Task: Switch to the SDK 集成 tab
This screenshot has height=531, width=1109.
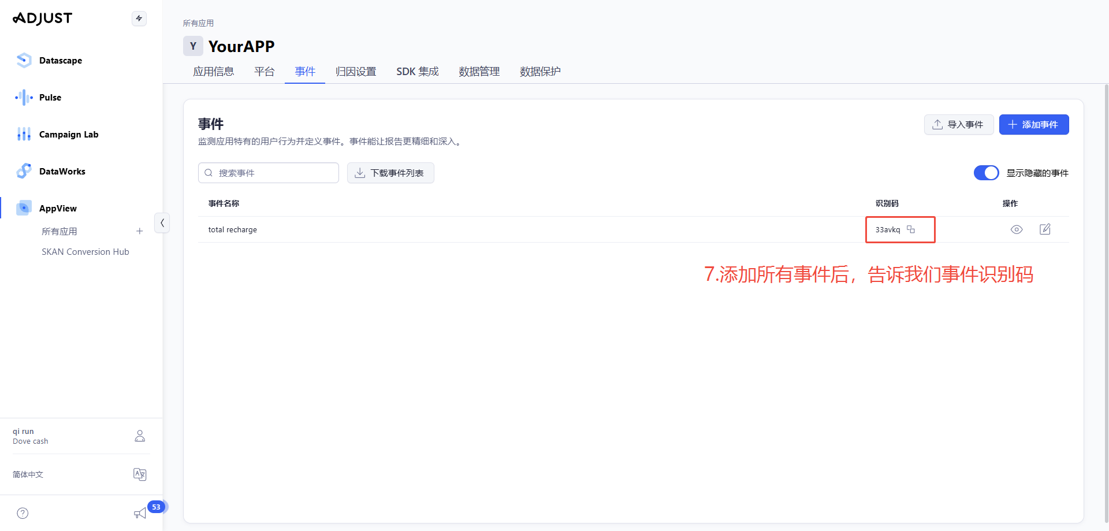Action: tap(417, 72)
